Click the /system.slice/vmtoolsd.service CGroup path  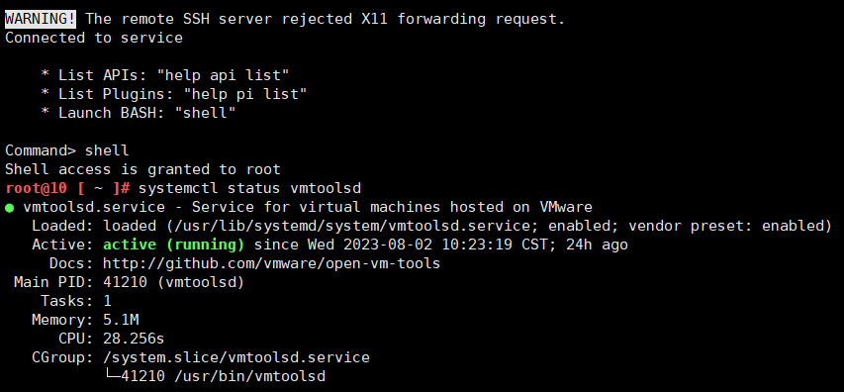coord(236,357)
